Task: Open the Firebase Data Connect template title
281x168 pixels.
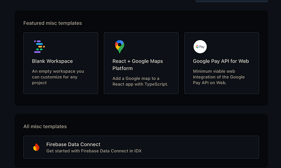Action: pos(73,144)
